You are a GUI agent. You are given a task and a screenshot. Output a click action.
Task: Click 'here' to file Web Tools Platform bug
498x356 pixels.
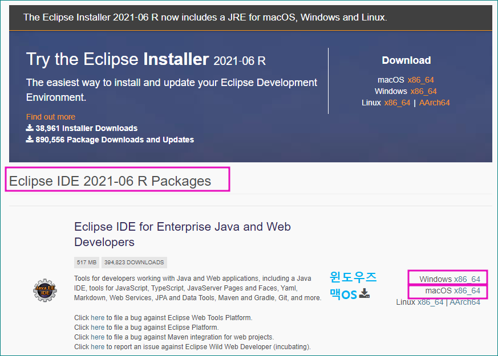click(x=98, y=318)
